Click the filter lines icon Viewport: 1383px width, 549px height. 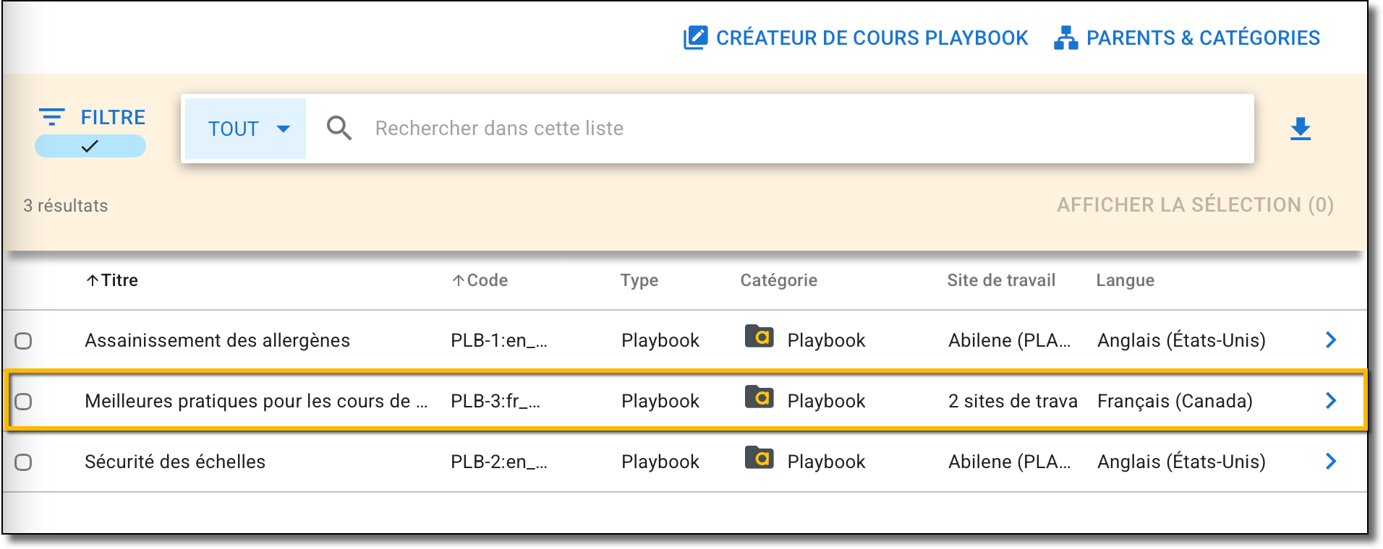click(x=51, y=117)
